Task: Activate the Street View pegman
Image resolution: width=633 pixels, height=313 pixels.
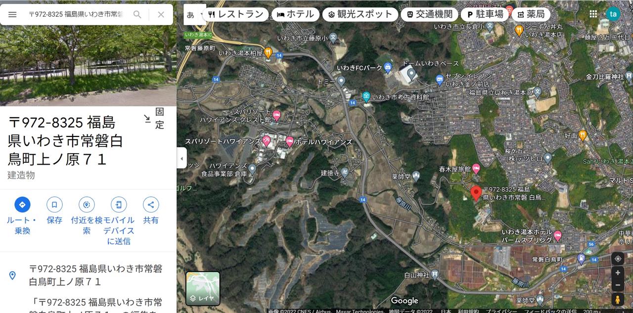Action: [618, 300]
